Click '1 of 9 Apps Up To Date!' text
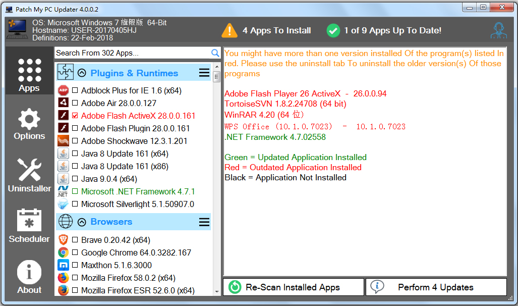 click(393, 30)
